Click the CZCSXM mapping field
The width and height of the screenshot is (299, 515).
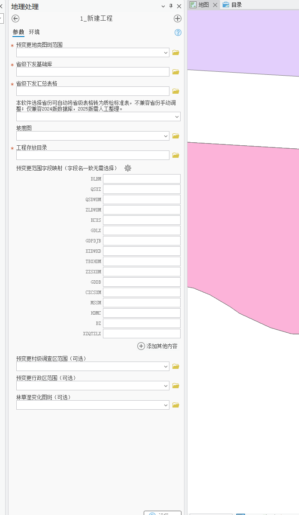[142, 292]
